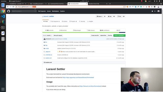
Task: Open star count 952
Action: (114, 16)
